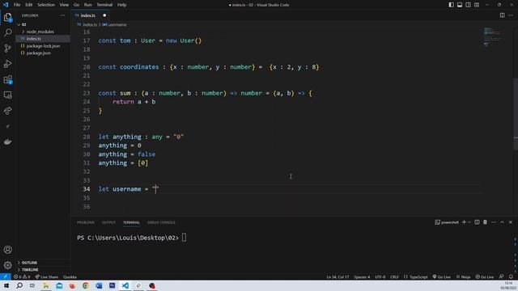Open the Run menu

[88, 5]
